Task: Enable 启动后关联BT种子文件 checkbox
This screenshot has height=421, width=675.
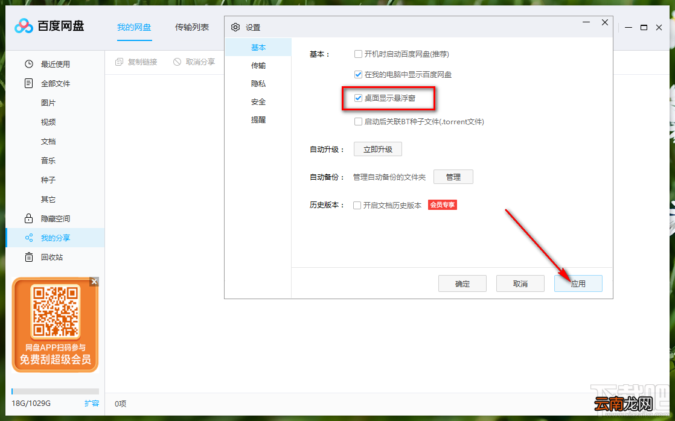Action: click(358, 122)
